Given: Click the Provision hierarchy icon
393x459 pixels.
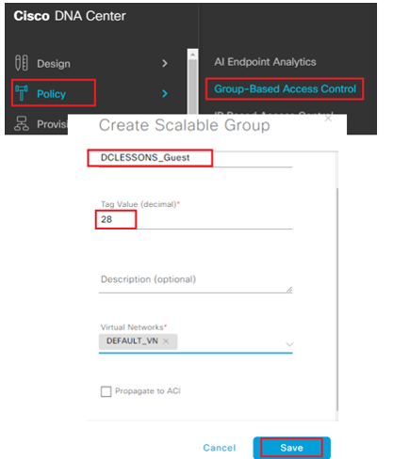Looking at the screenshot, I should [x=22, y=123].
